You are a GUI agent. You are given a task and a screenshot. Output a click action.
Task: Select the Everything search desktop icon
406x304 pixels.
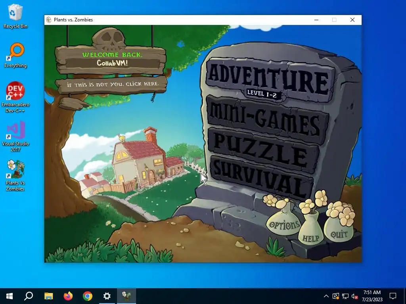click(x=15, y=55)
